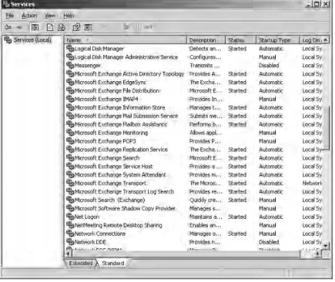This screenshot has height=282, width=335.
Task: Click the Services (Local) gear icon
Action: (8, 40)
